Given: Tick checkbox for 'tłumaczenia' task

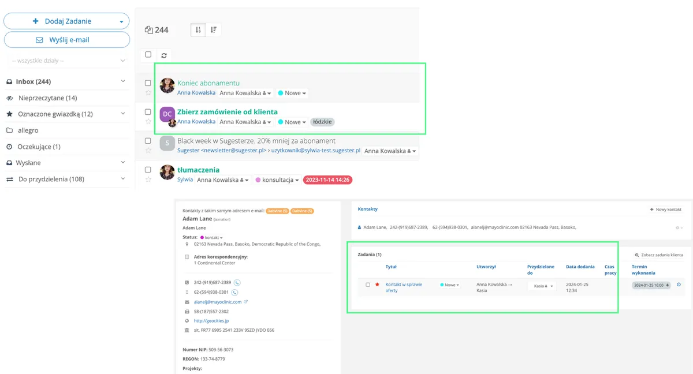Looking at the screenshot, I should point(148,170).
